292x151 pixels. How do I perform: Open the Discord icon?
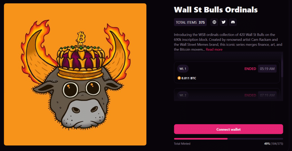[233, 22]
